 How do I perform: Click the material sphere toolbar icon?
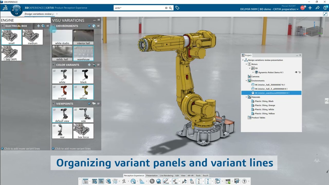pyautogui.click(x=159, y=181)
